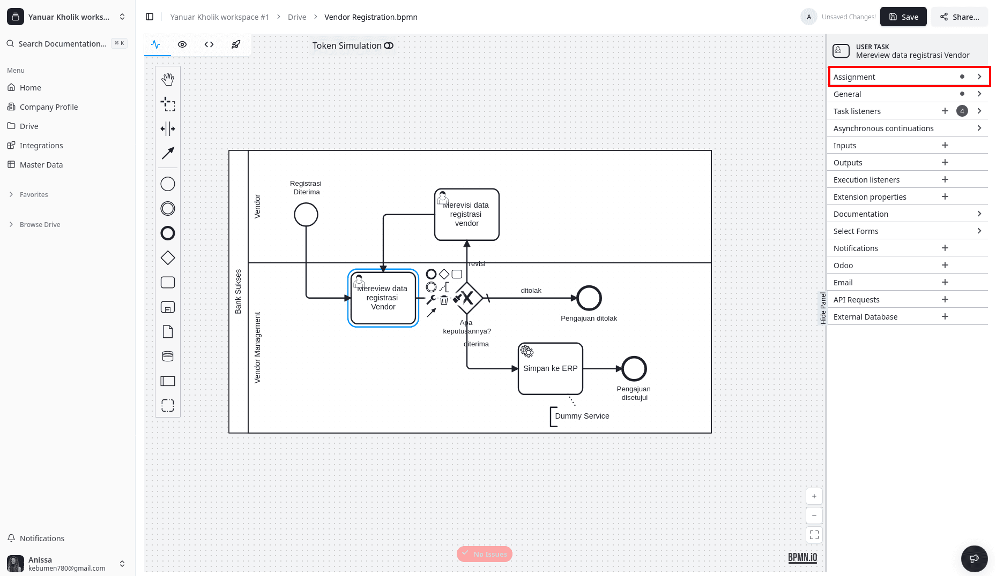Expand the Assignment section
Screen dimensions: 996x576
pos(909,77)
